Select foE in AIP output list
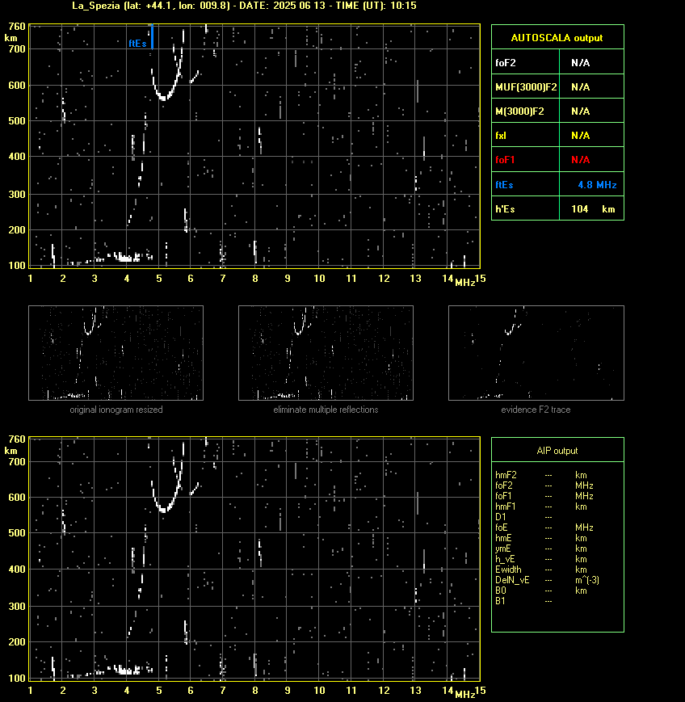The width and height of the screenshot is (685, 702). tap(502, 528)
